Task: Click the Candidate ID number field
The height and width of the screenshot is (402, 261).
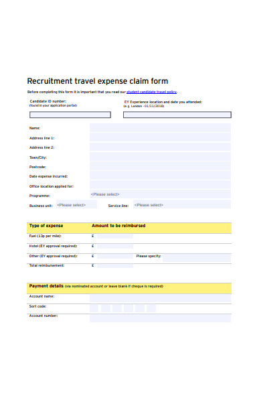Action: coord(70,115)
